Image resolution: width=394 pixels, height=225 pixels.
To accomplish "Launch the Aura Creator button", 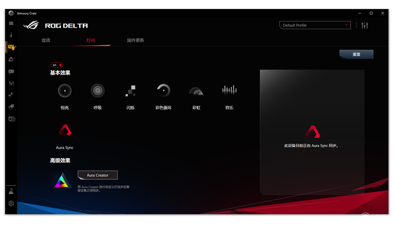I will (x=98, y=175).
